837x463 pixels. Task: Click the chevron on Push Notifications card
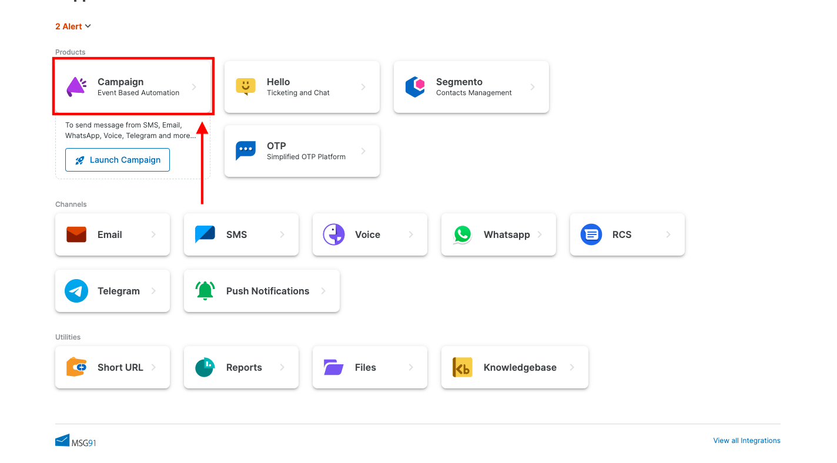pos(323,291)
